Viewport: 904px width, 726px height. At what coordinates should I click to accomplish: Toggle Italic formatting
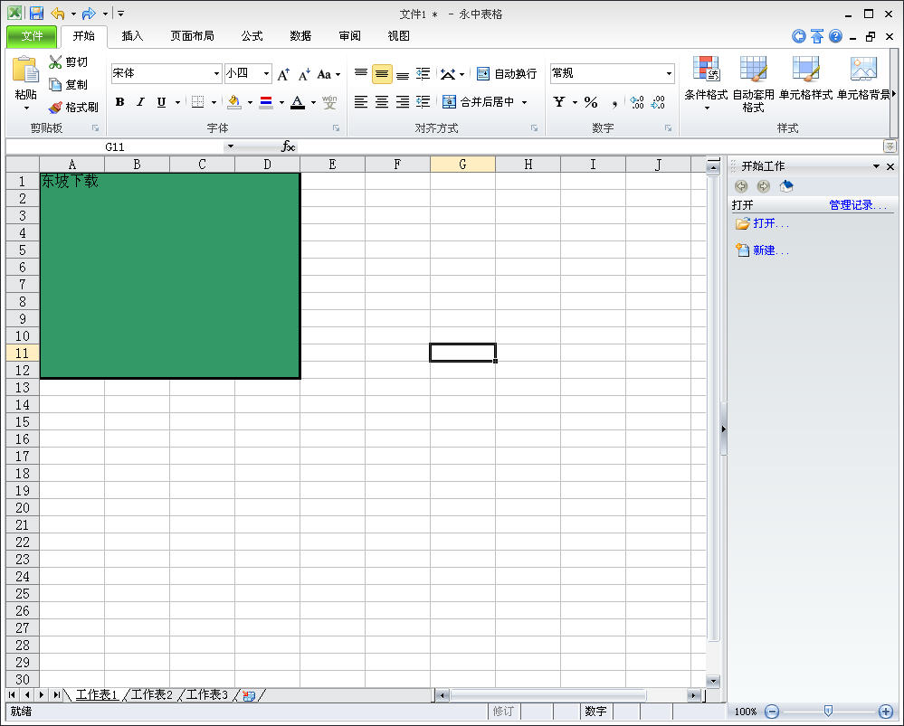pyautogui.click(x=140, y=102)
